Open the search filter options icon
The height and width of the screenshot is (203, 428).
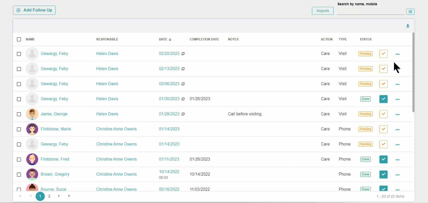tap(410, 12)
